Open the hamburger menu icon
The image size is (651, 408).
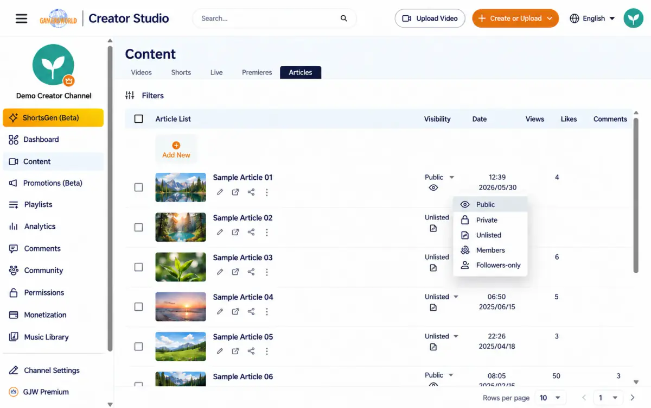21,18
